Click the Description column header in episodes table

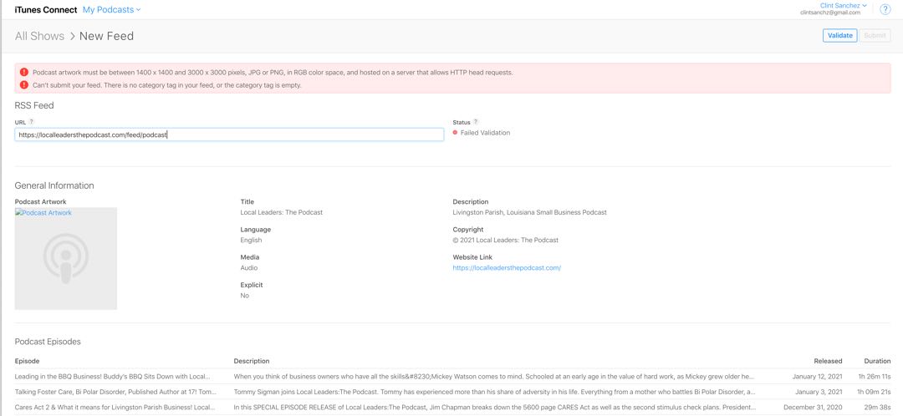click(252, 362)
